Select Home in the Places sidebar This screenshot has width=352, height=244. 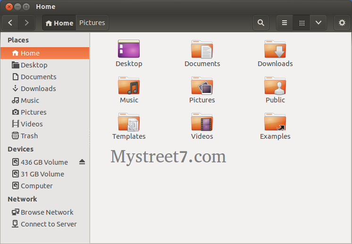coord(45,53)
